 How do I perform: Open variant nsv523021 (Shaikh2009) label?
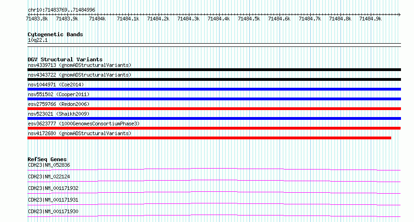(x=59, y=114)
